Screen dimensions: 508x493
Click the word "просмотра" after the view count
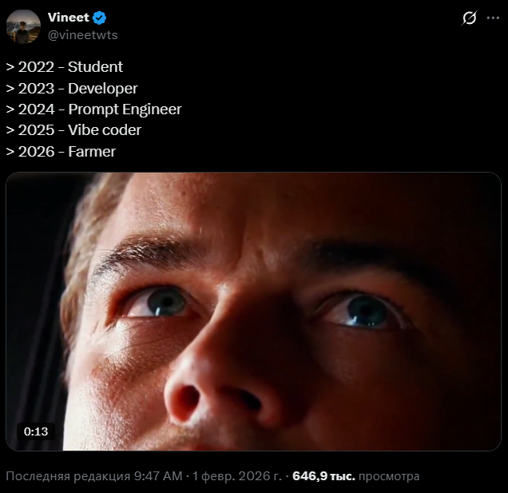coord(389,476)
